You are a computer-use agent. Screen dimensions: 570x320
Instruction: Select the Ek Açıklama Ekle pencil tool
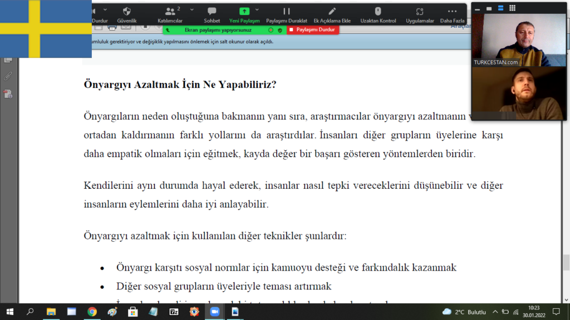(332, 15)
